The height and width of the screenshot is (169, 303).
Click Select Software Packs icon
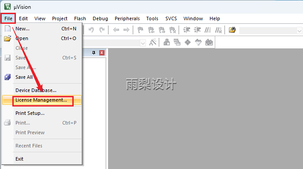[x=198, y=42]
